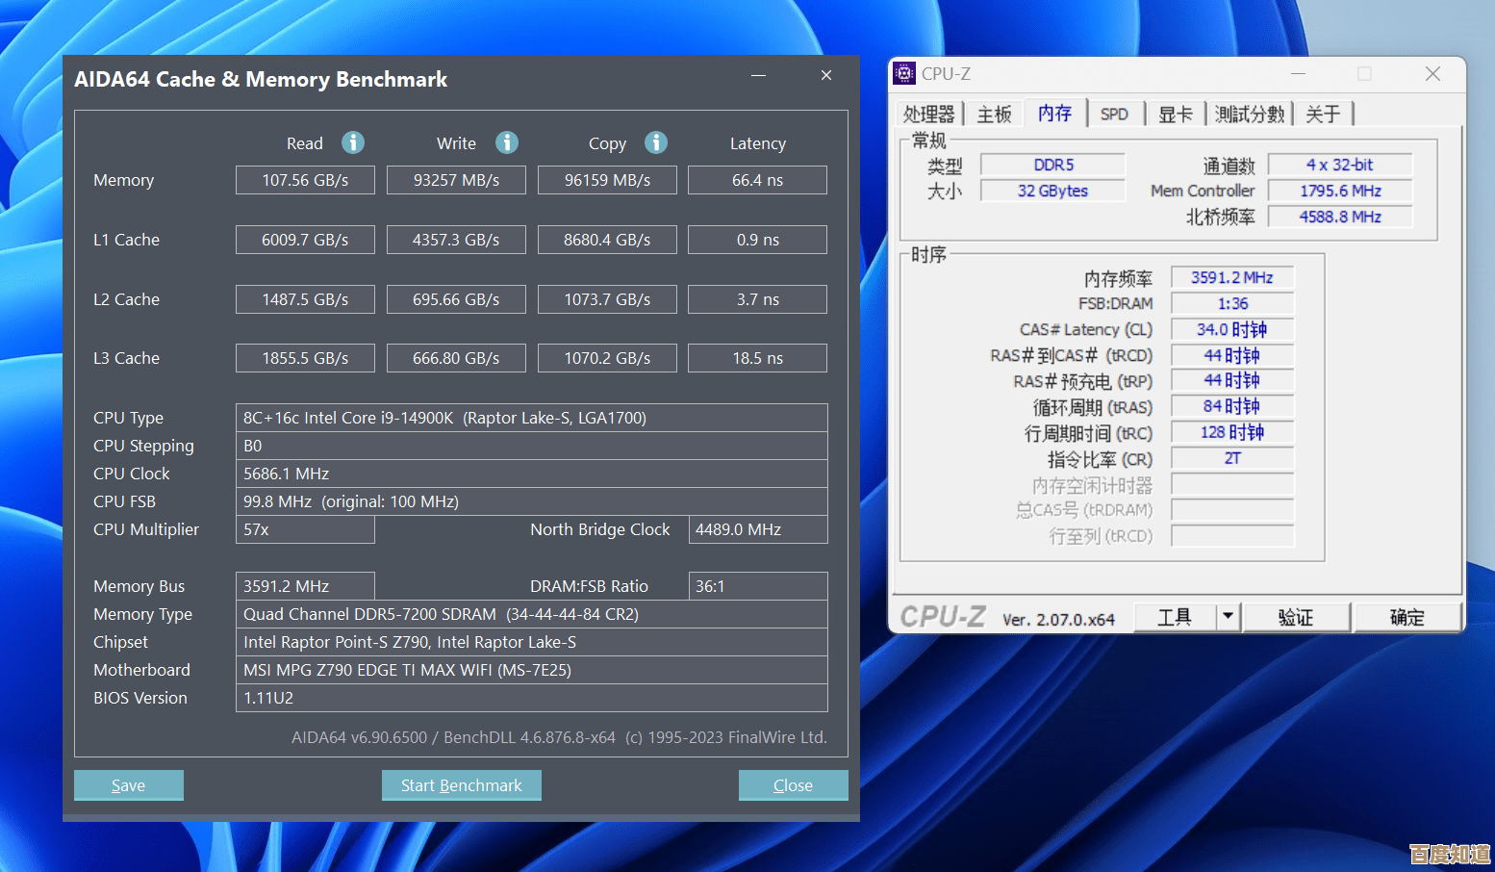Open the 测试分數 tab
This screenshot has width=1495, height=872.
point(1250,114)
